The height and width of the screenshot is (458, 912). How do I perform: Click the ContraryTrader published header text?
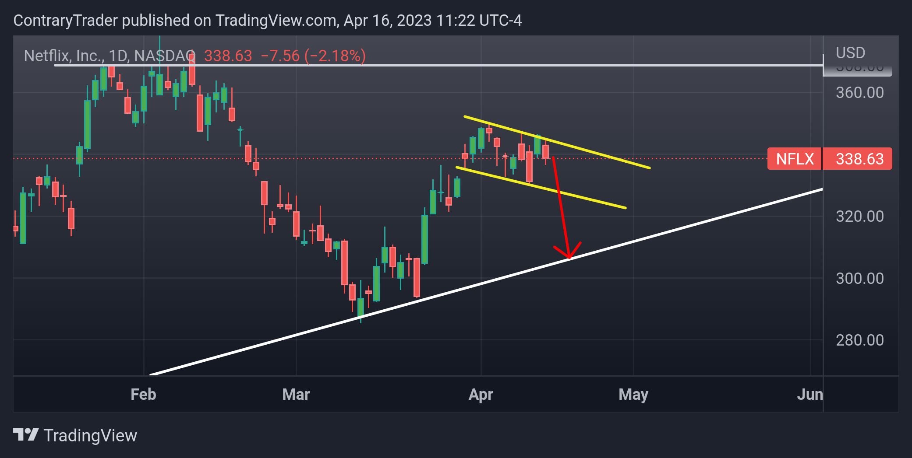click(x=268, y=21)
